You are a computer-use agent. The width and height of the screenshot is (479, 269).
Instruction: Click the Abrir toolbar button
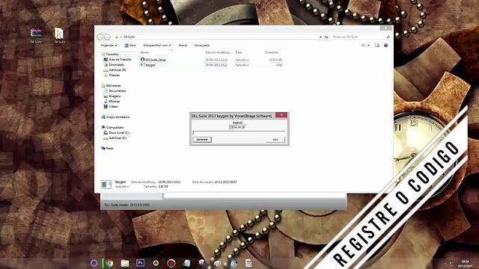pos(130,45)
